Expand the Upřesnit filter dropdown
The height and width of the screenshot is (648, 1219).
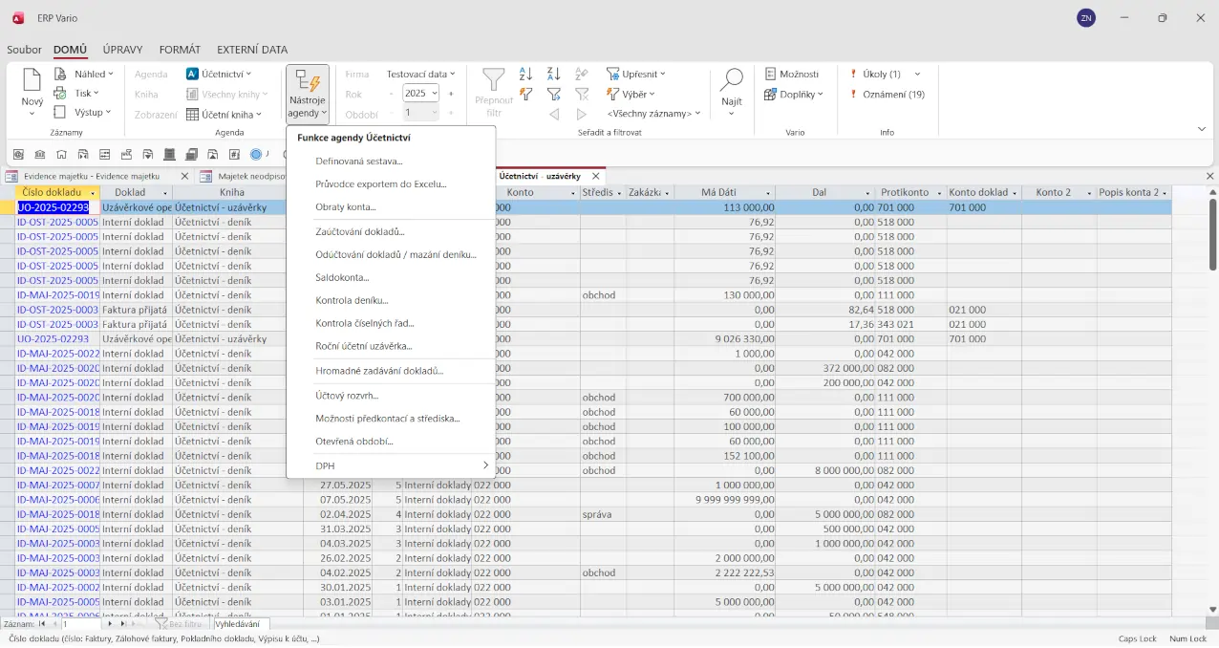tap(636, 74)
